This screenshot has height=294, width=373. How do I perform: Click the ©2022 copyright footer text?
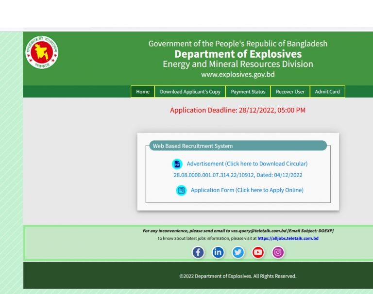[238, 276]
